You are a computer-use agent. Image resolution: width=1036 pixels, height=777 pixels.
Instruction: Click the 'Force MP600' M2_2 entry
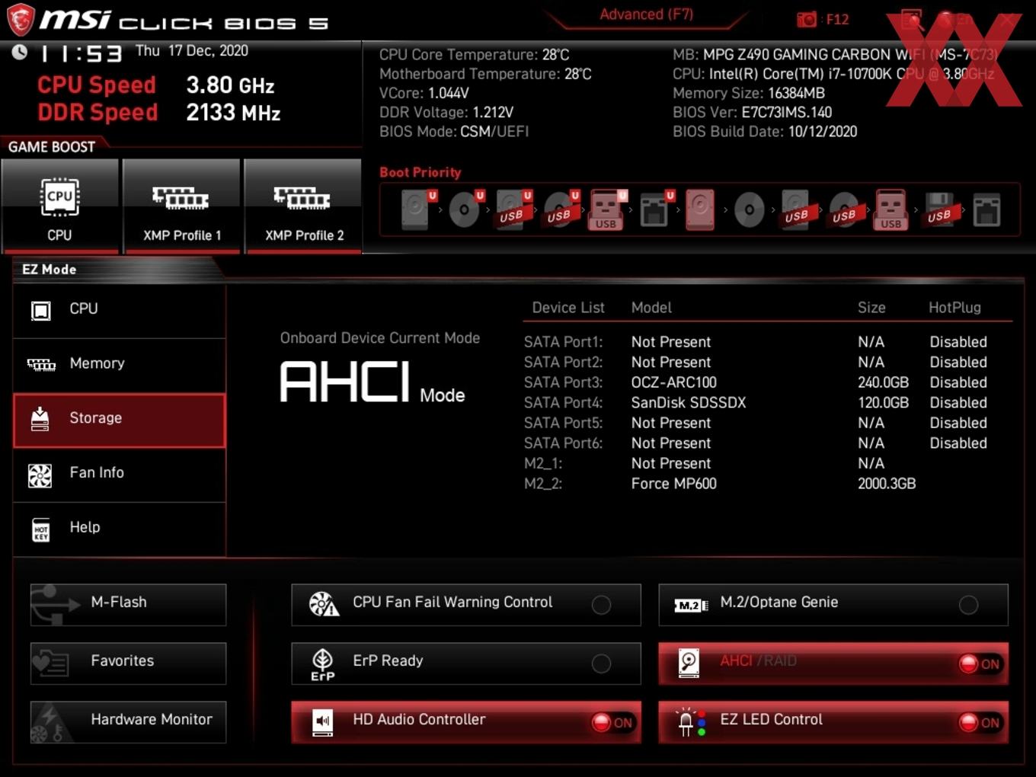coord(673,484)
